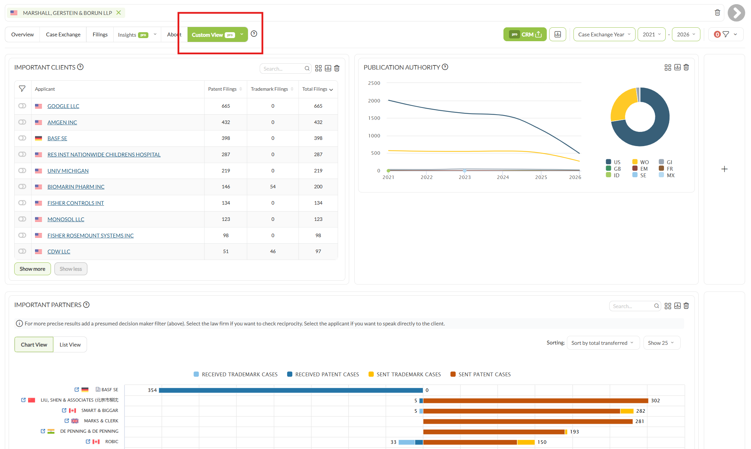Switch to the Overview tab
Screen dimensions: 751x449
[23, 35]
